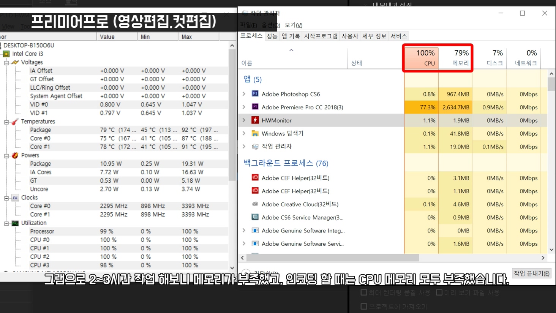Viewport: 556px width, 313px height.
Task: Click the Adobe Premiere Pro CC icon
Action: coord(255,107)
